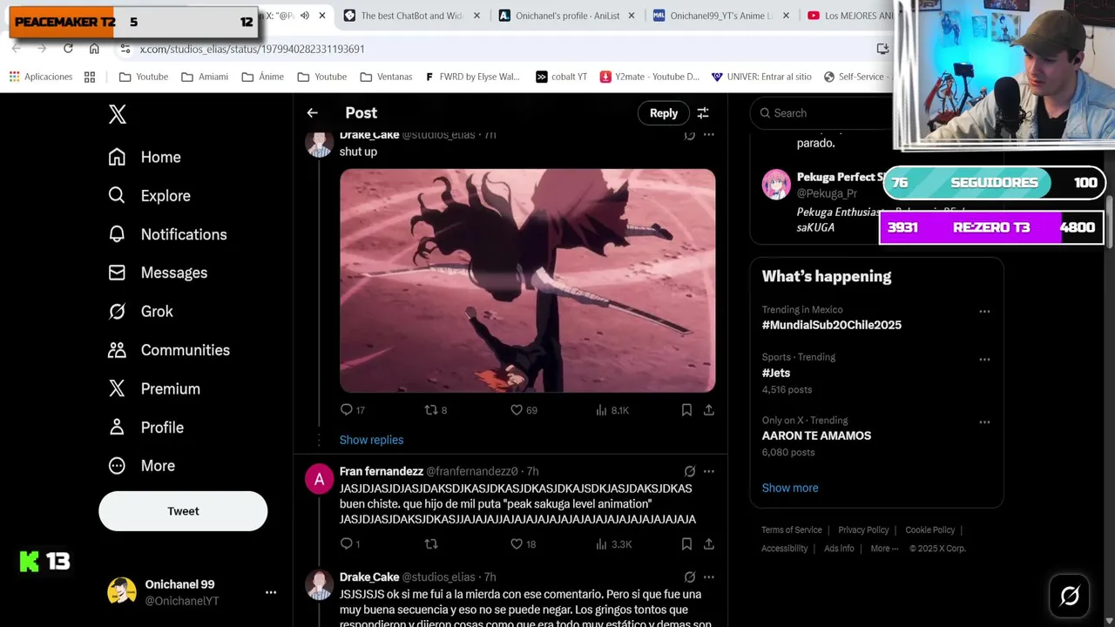Open Fran fernandezz profile avatar

click(319, 479)
